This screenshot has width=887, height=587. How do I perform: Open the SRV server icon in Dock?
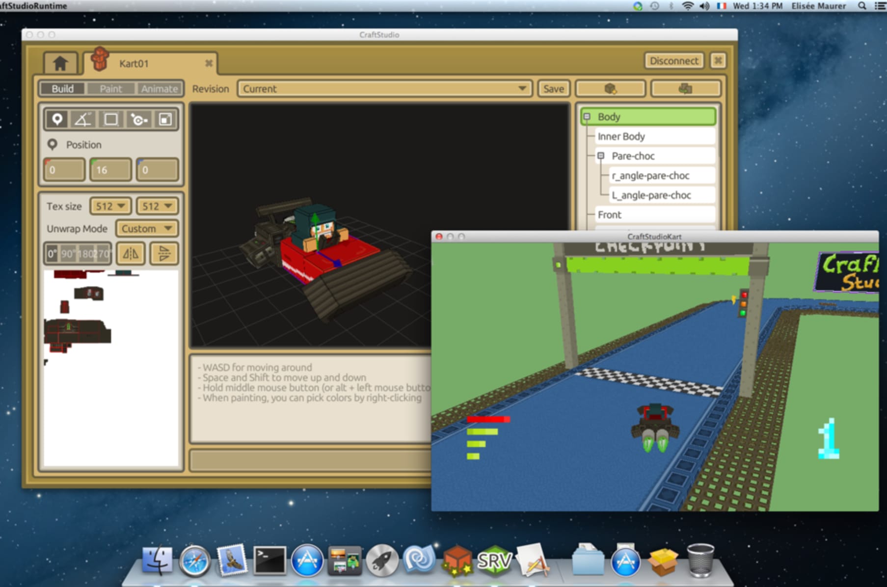tap(494, 560)
